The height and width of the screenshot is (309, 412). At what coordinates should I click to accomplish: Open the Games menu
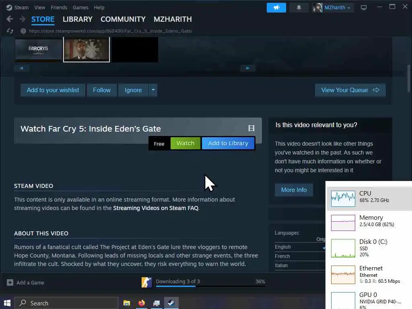[80, 7]
